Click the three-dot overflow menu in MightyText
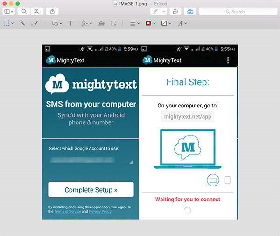280x236 pixels. (x=228, y=60)
